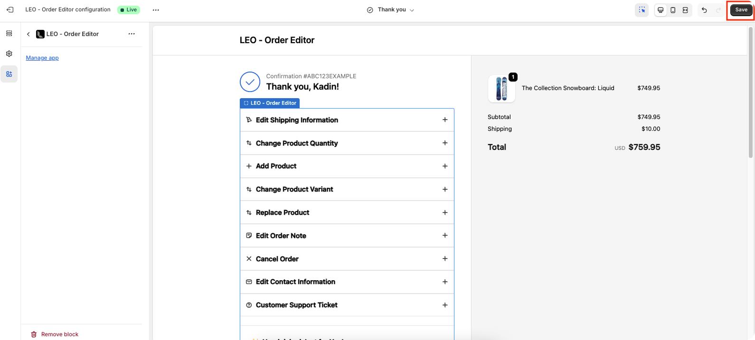Click Thank you, Kadin! text

coord(302,87)
